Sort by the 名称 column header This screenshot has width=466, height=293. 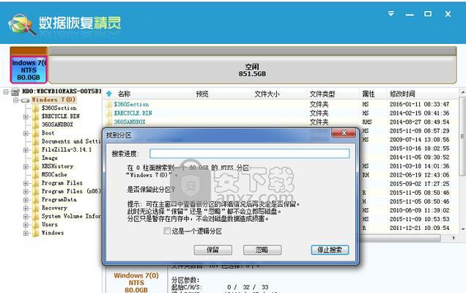pos(125,94)
